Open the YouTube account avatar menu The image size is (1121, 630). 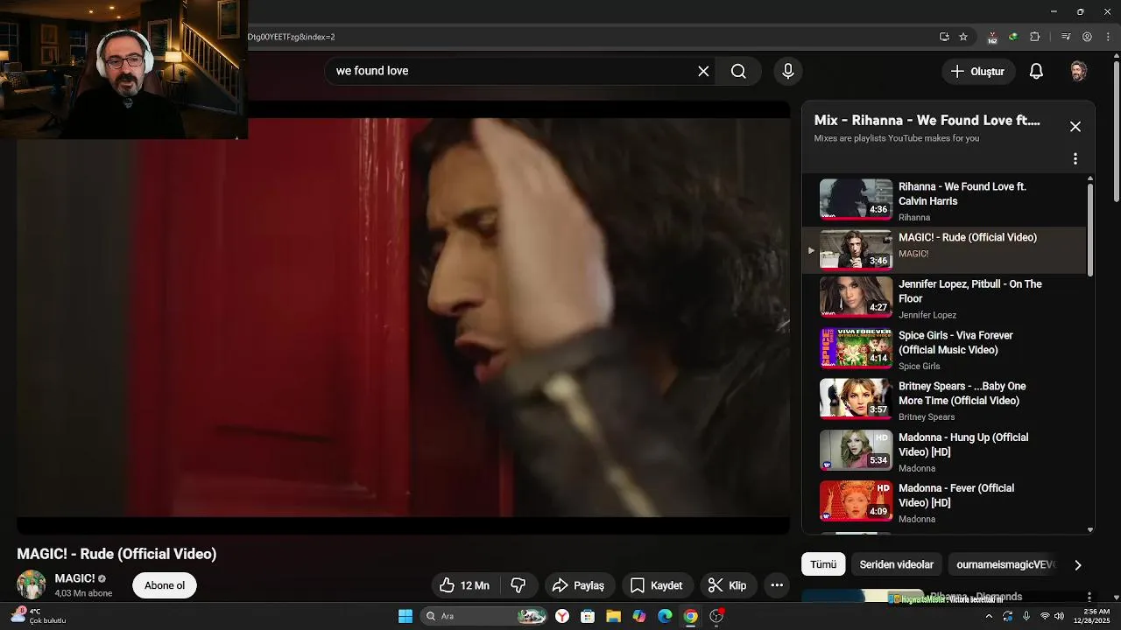tap(1079, 71)
